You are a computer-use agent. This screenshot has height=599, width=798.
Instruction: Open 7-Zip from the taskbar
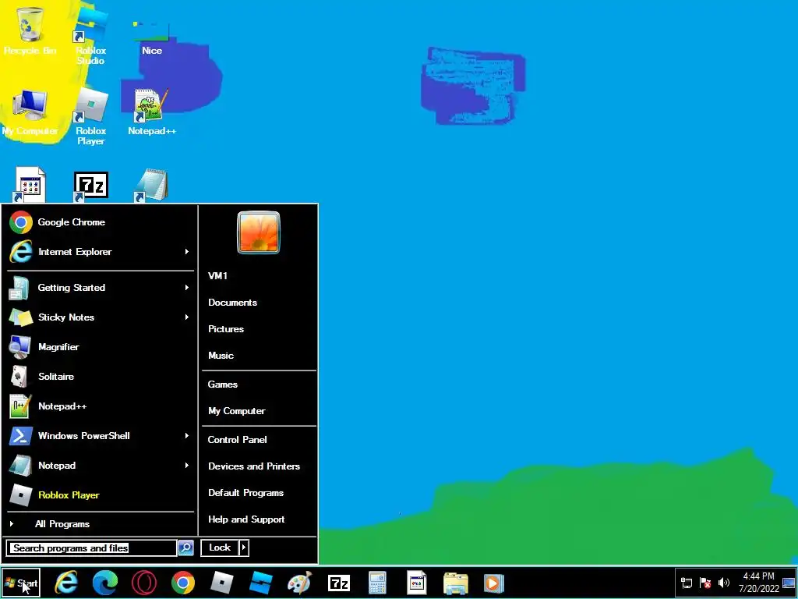coord(339,583)
